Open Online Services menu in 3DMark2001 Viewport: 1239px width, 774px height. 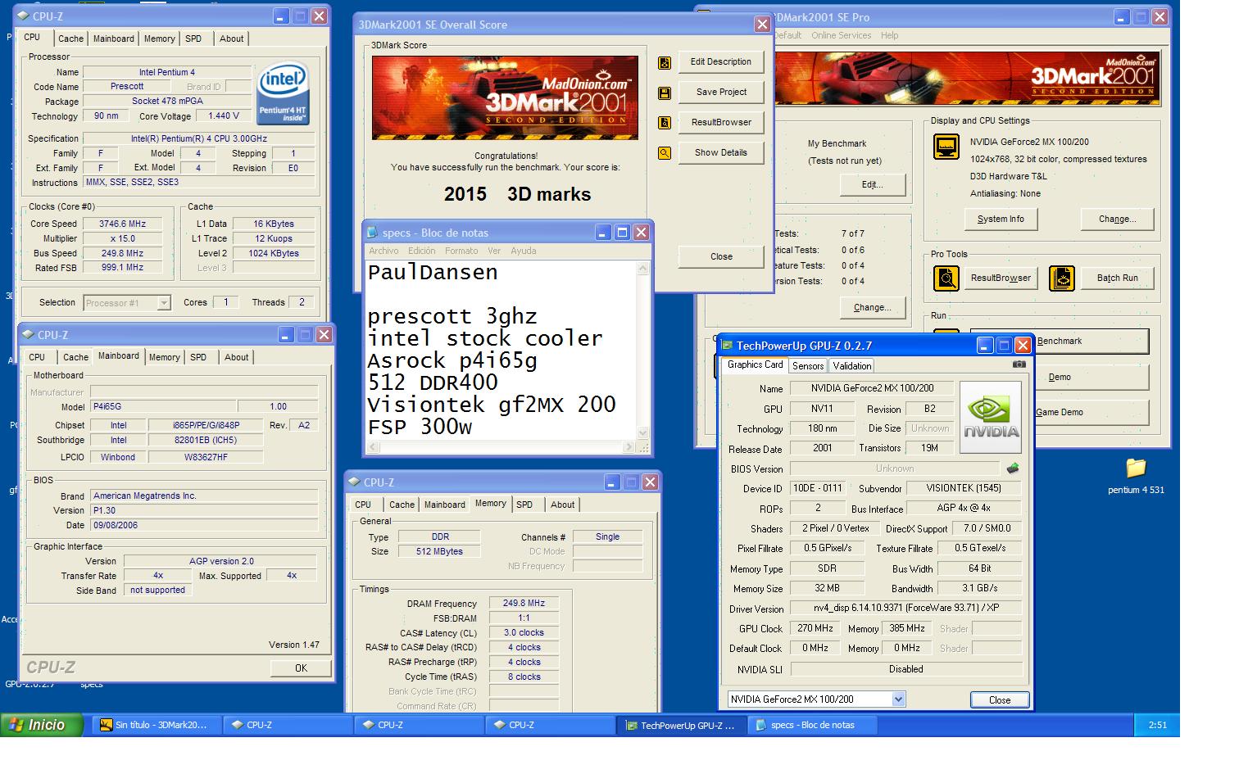point(841,35)
